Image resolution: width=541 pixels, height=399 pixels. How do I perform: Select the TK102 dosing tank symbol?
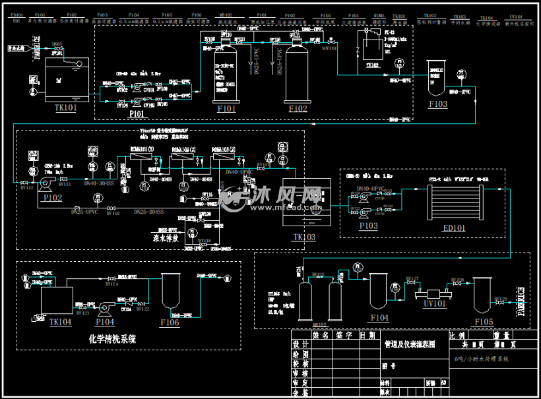(372, 50)
